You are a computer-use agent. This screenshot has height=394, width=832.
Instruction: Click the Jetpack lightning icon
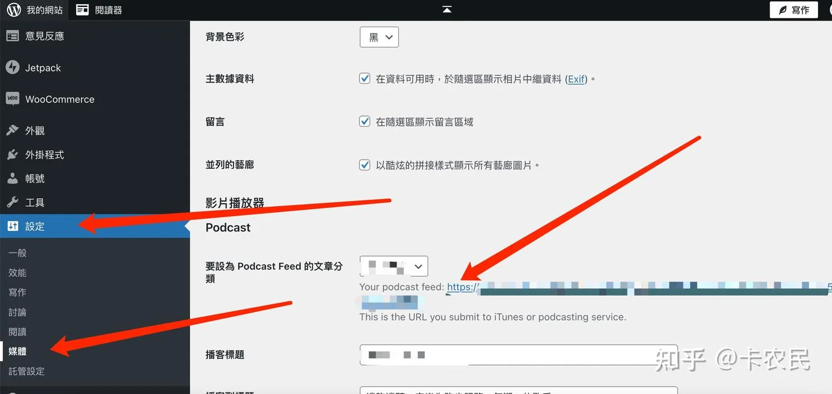(x=13, y=68)
